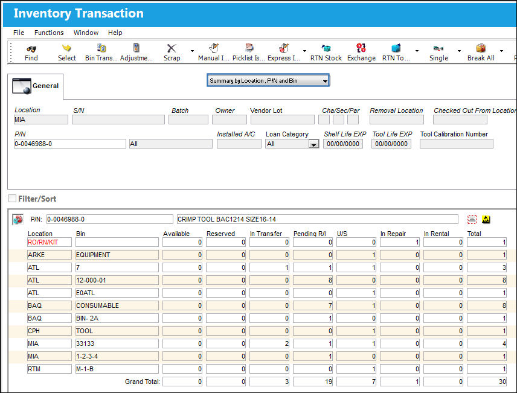517x393 pixels.
Task: Click the red notes icon
Action: pyautogui.click(x=472, y=219)
